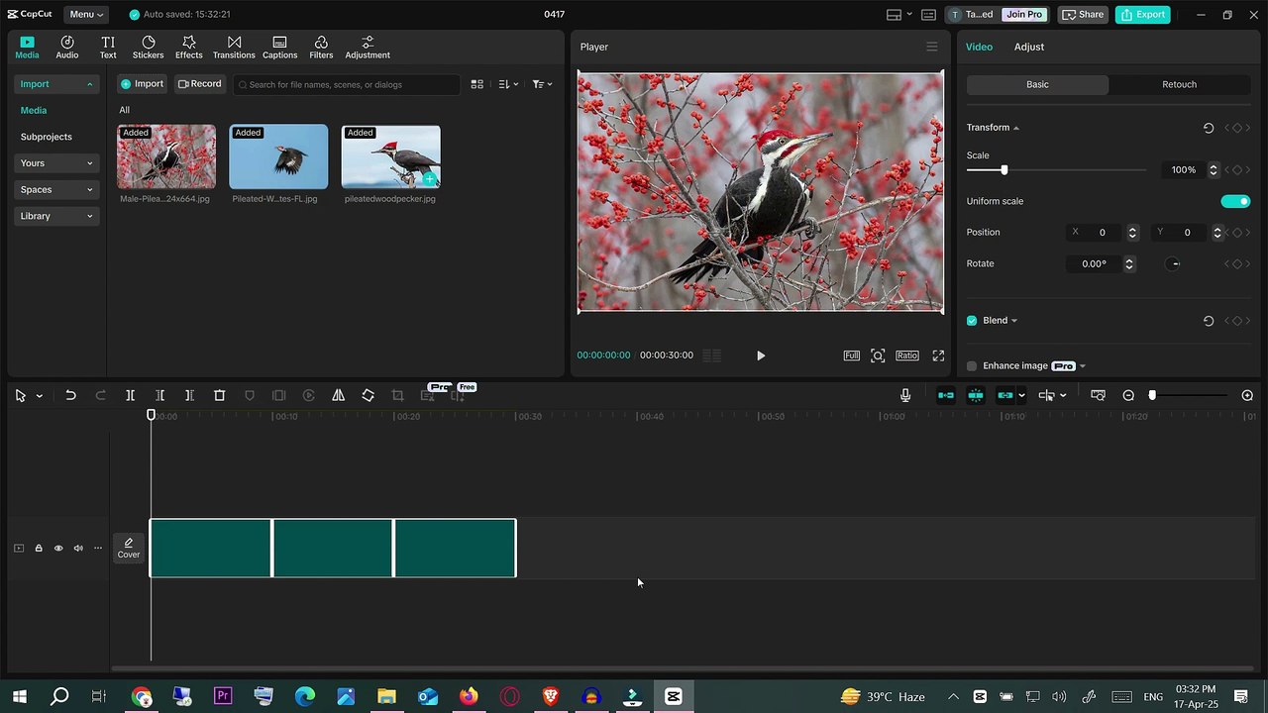
Task: Open the Ratio setting in player
Action: click(x=906, y=356)
